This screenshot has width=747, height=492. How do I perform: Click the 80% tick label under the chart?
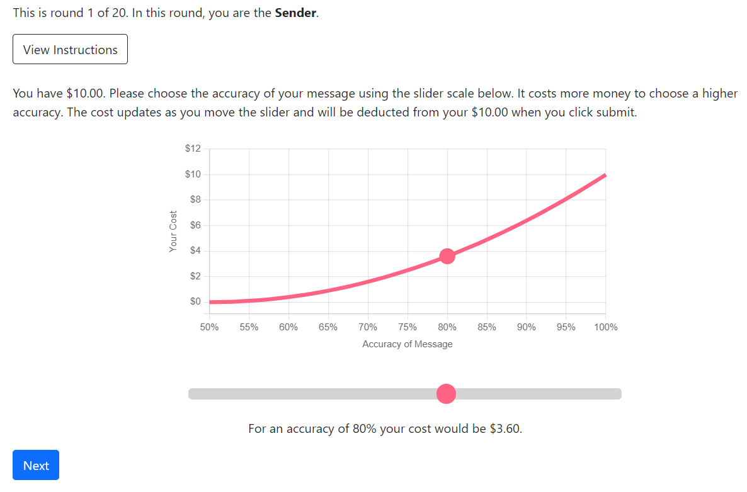[x=447, y=327]
